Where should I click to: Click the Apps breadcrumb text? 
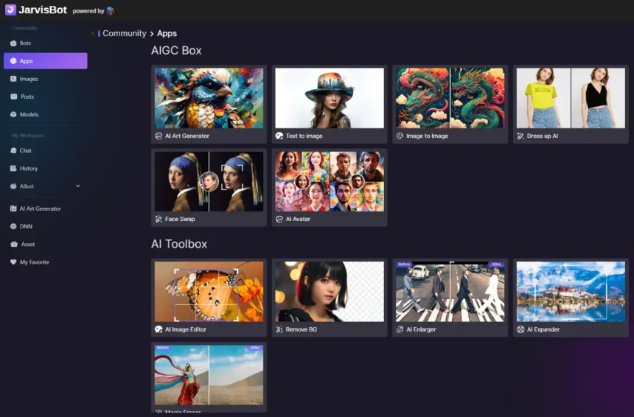point(167,34)
